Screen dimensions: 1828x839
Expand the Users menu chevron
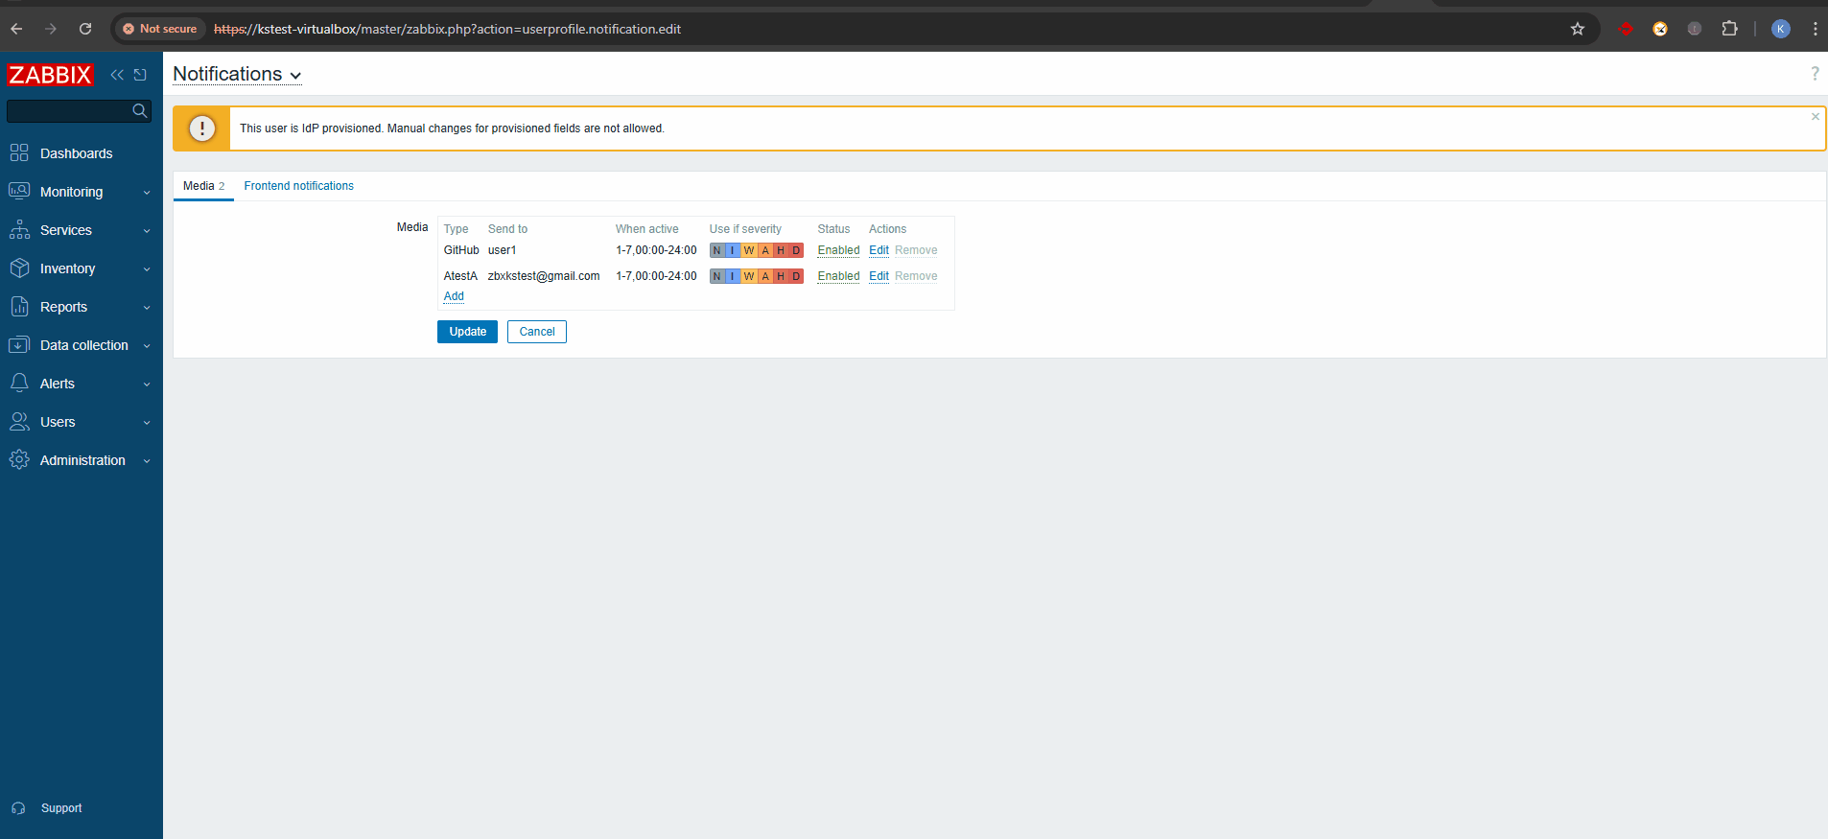coord(147,422)
